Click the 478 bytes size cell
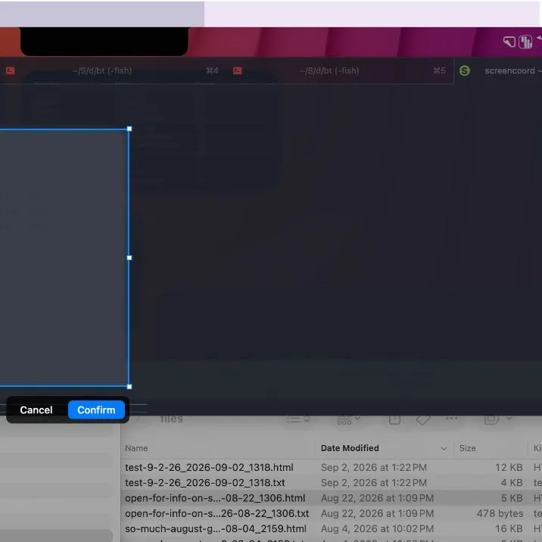Viewport: 542px width, 542px height. click(x=500, y=513)
